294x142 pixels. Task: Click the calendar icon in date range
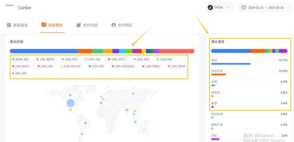(x=244, y=8)
